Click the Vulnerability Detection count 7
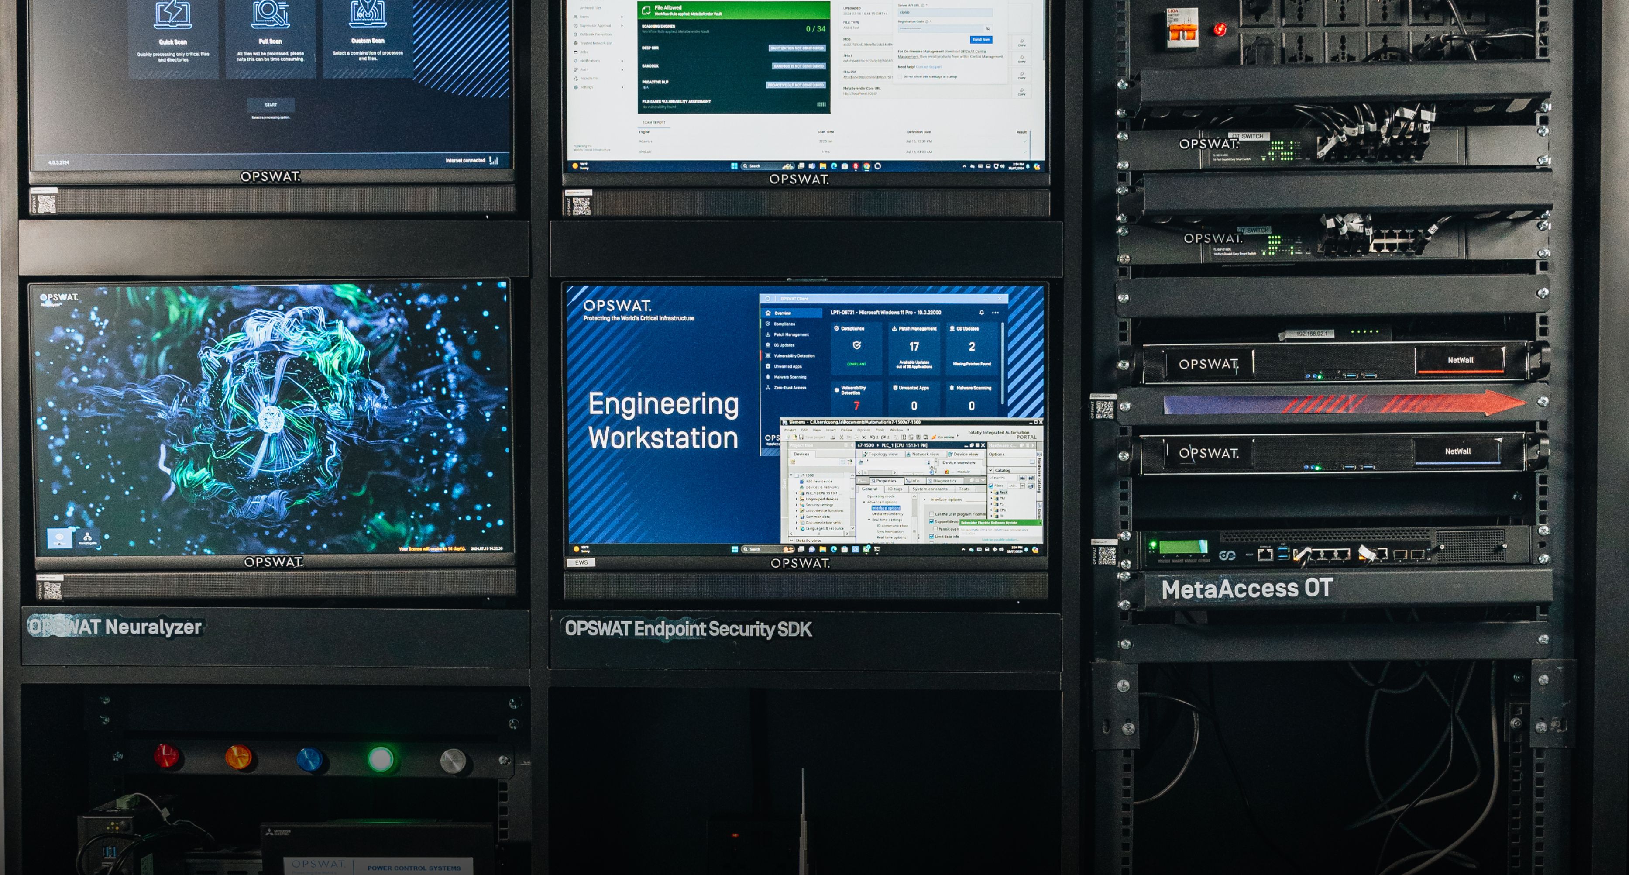The width and height of the screenshot is (1629, 875). (x=857, y=406)
